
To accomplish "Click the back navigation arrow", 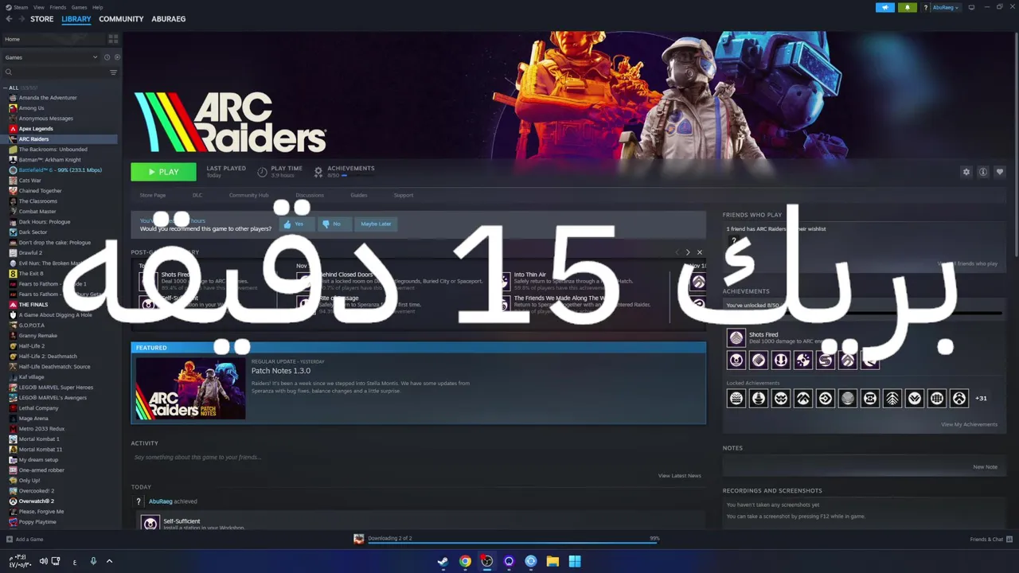I will pos(9,19).
